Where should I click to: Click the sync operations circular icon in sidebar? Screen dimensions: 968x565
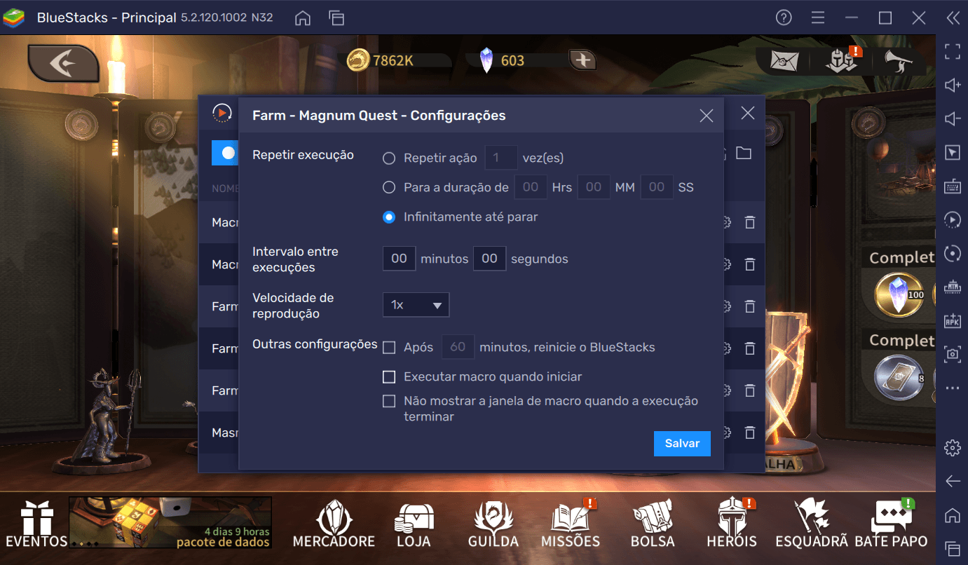pyautogui.click(x=952, y=253)
